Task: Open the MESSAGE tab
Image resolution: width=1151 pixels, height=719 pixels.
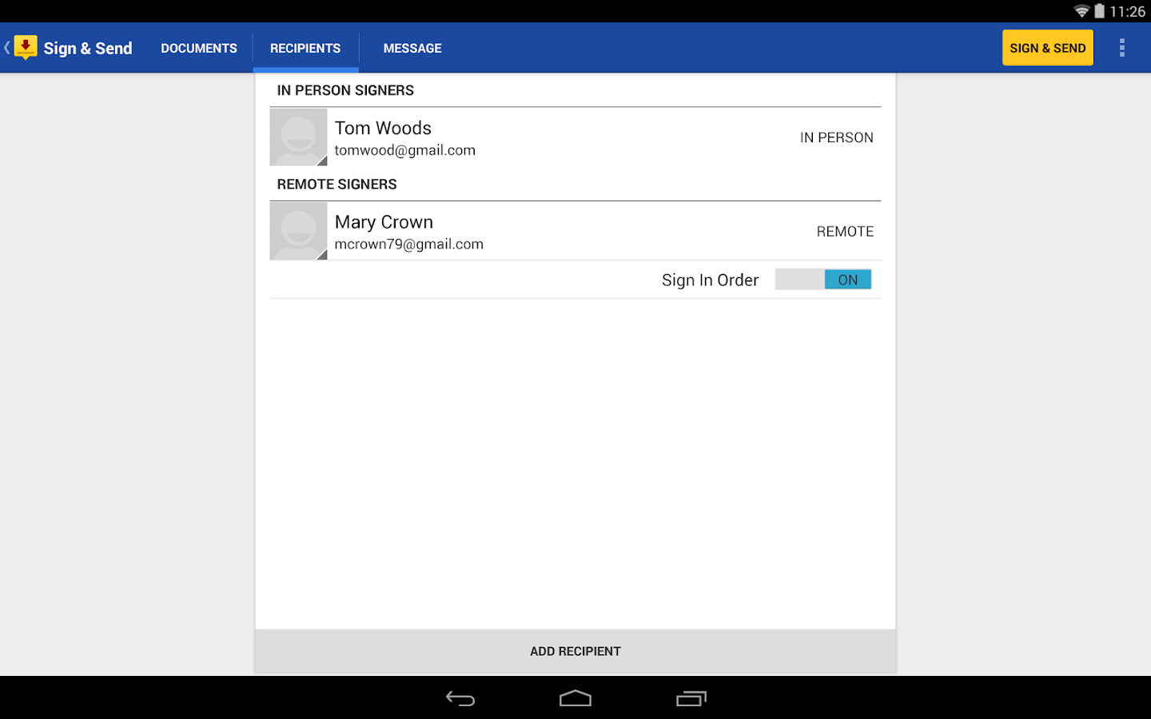Action: tap(412, 48)
